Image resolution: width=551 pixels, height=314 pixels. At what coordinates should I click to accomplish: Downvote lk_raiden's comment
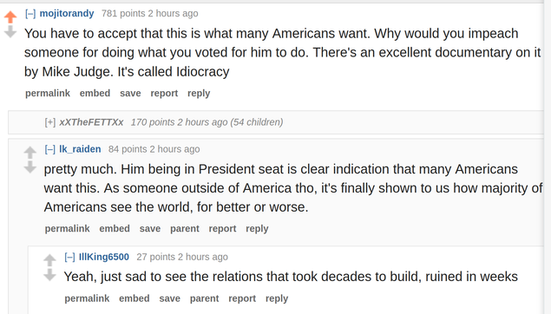click(x=30, y=167)
